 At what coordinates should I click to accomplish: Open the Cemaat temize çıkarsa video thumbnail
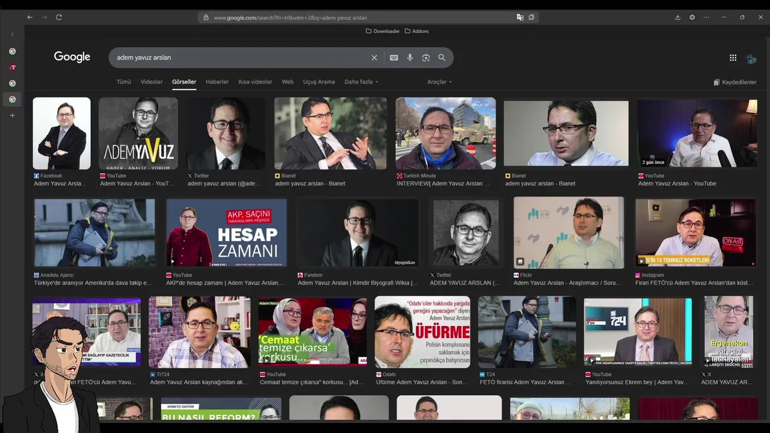pos(313,332)
